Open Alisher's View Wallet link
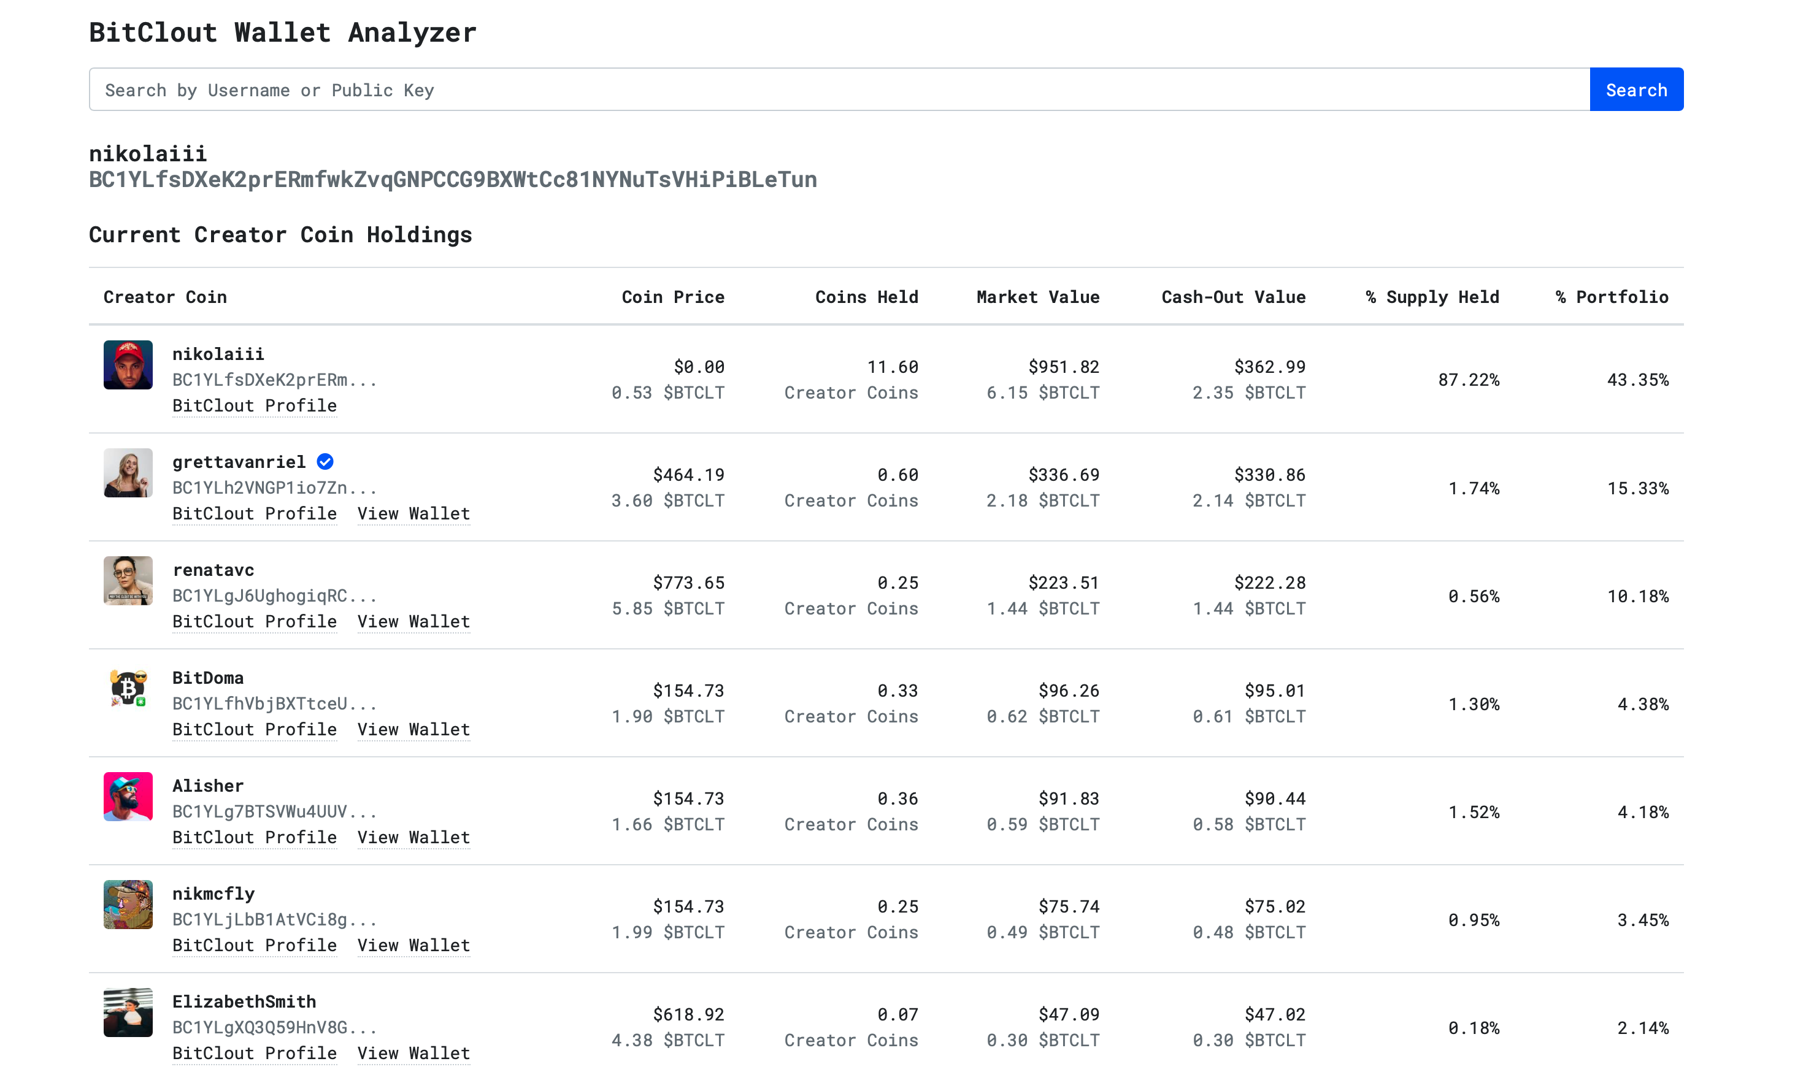Viewport: 1795px width, 1072px height. [x=413, y=837]
